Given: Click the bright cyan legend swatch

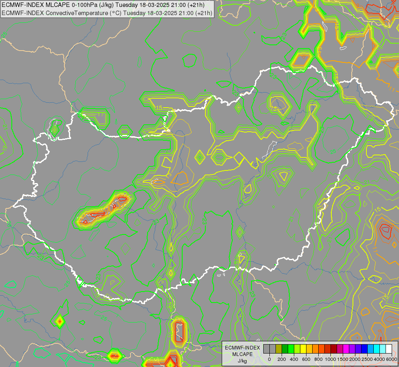Looking at the screenshot, I should pyautogui.click(x=376, y=349).
